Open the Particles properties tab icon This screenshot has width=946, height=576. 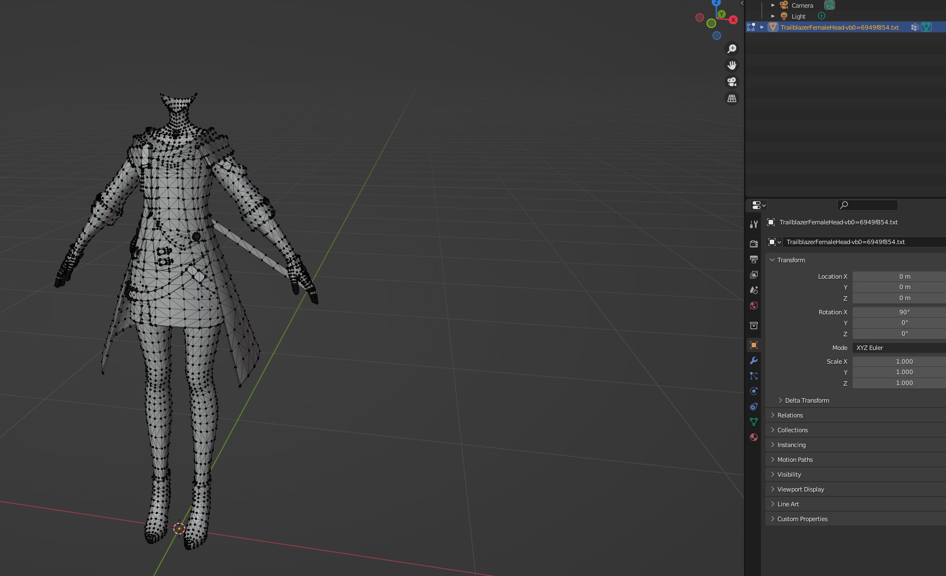(754, 376)
